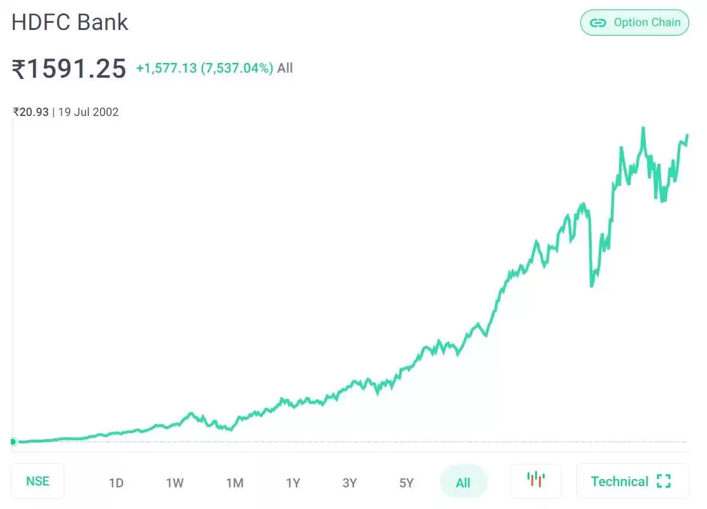Select the NSE exchange toggle

tap(38, 481)
